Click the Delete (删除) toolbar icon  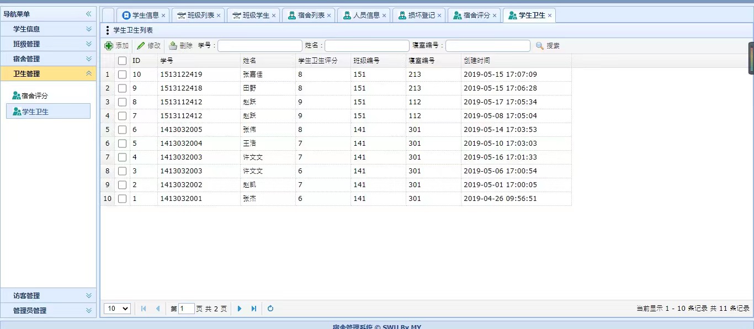[x=173, y=46]
